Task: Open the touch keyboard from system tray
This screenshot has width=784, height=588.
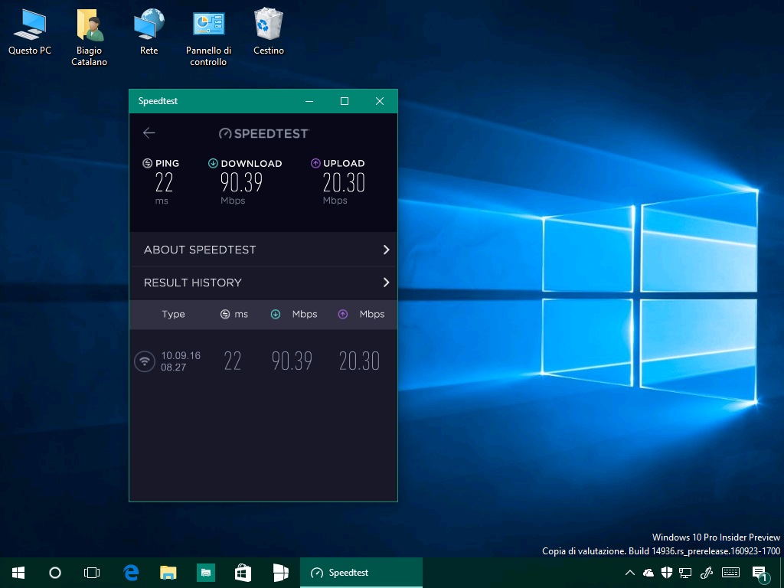Action: coord(730,573)
